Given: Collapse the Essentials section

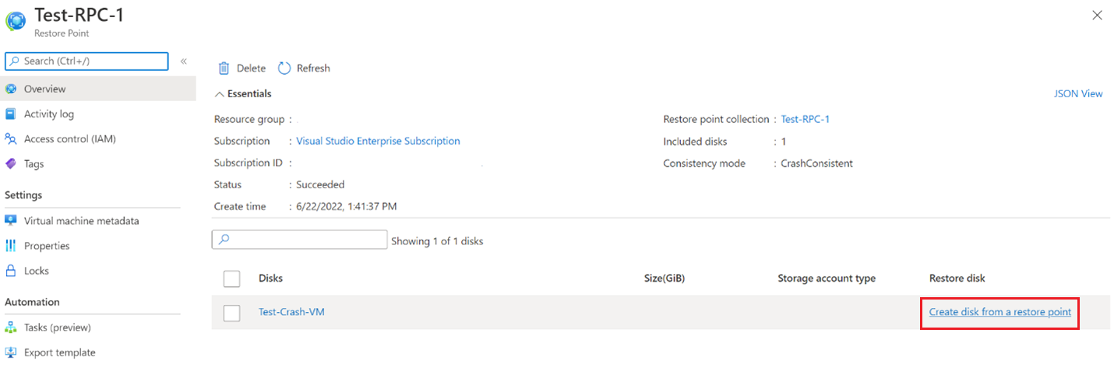Looking at the screenshot, I should [x=219, y=94].
